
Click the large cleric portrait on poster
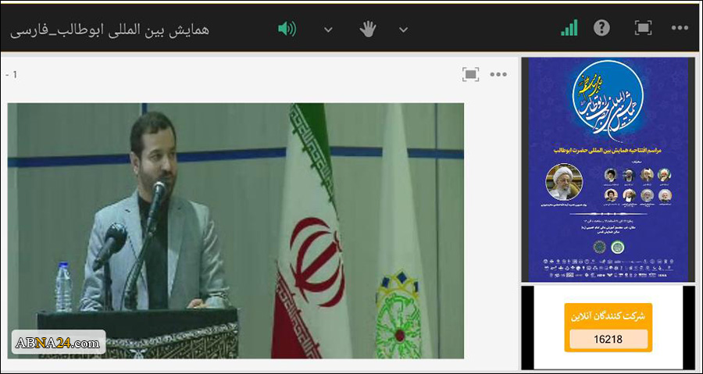563,181
